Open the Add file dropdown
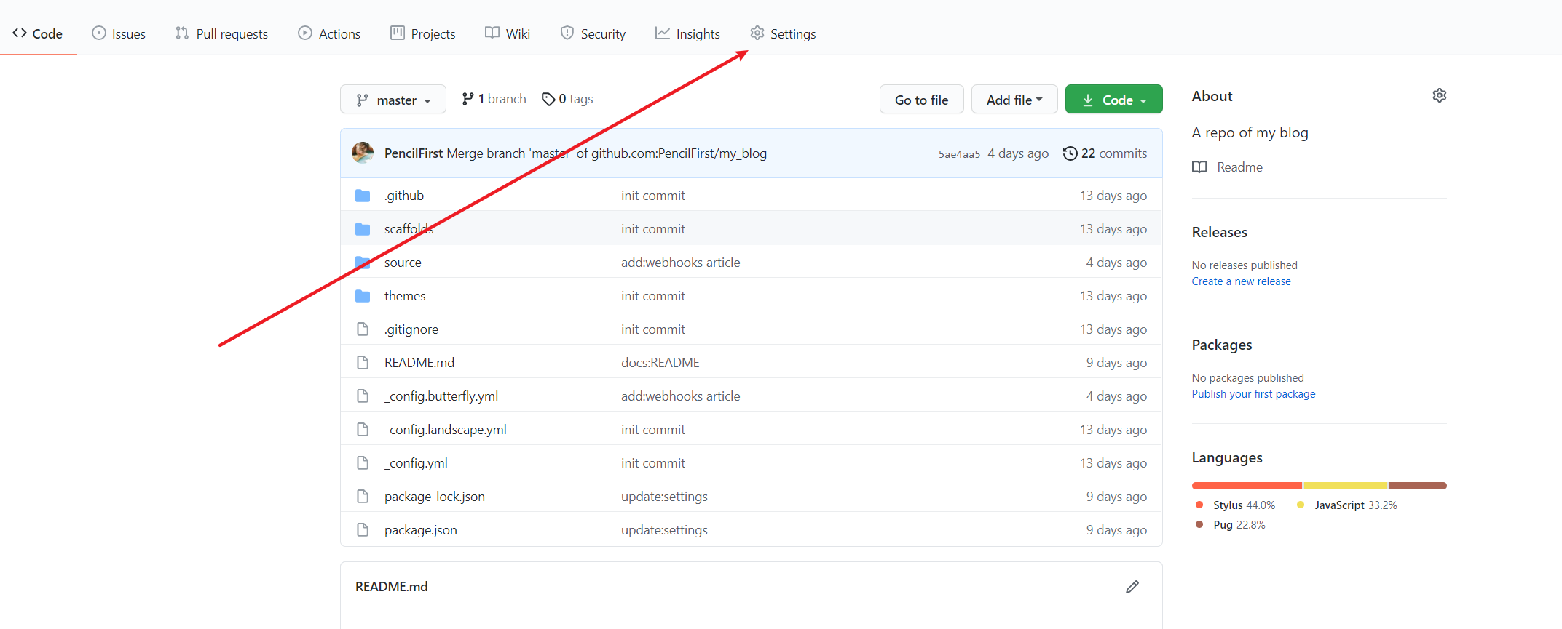This screenshot has height=629, width=1562. click(1014, 100)
